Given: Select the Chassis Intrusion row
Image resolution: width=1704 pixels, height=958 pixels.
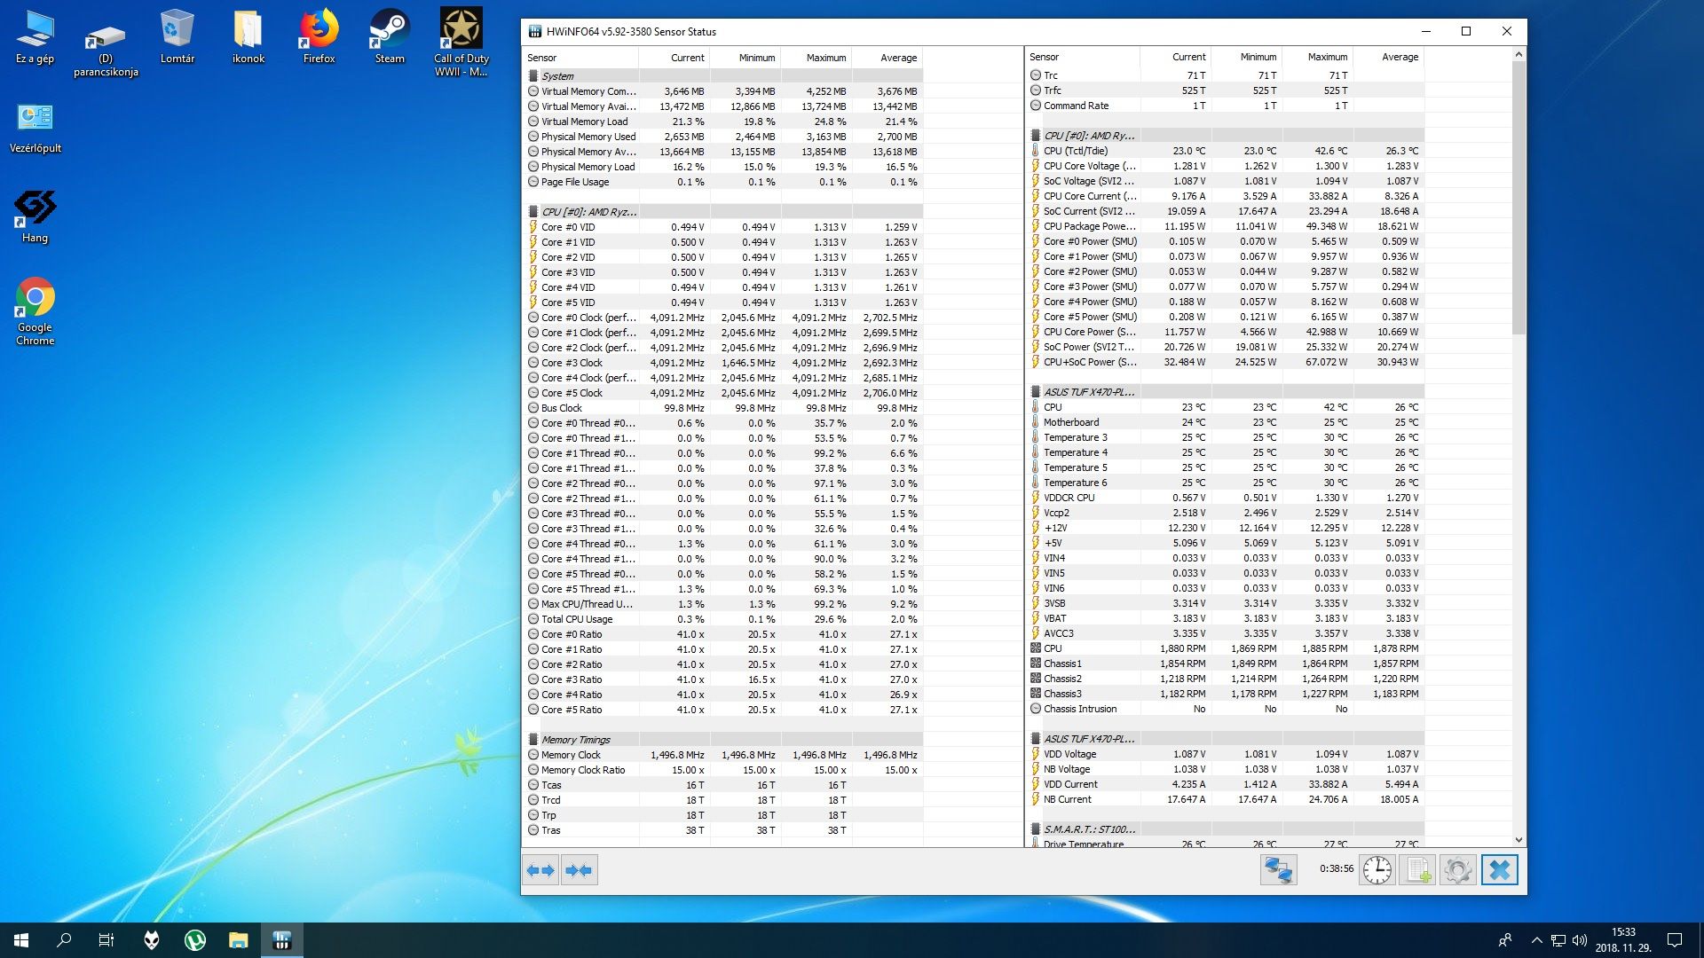Looking at the screenshot, I should (x=1227, y=709).
